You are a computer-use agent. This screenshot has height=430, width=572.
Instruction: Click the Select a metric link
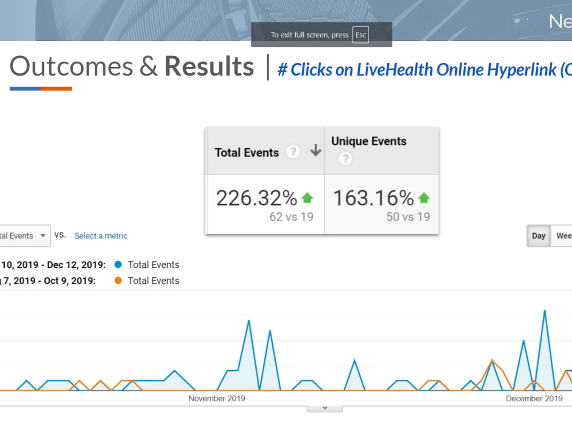pos(101,236)
